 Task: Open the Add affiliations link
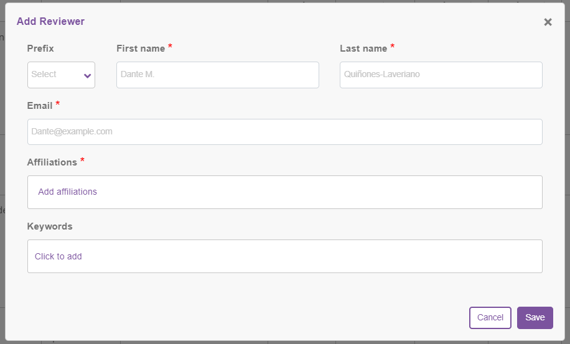click(68, 192)
